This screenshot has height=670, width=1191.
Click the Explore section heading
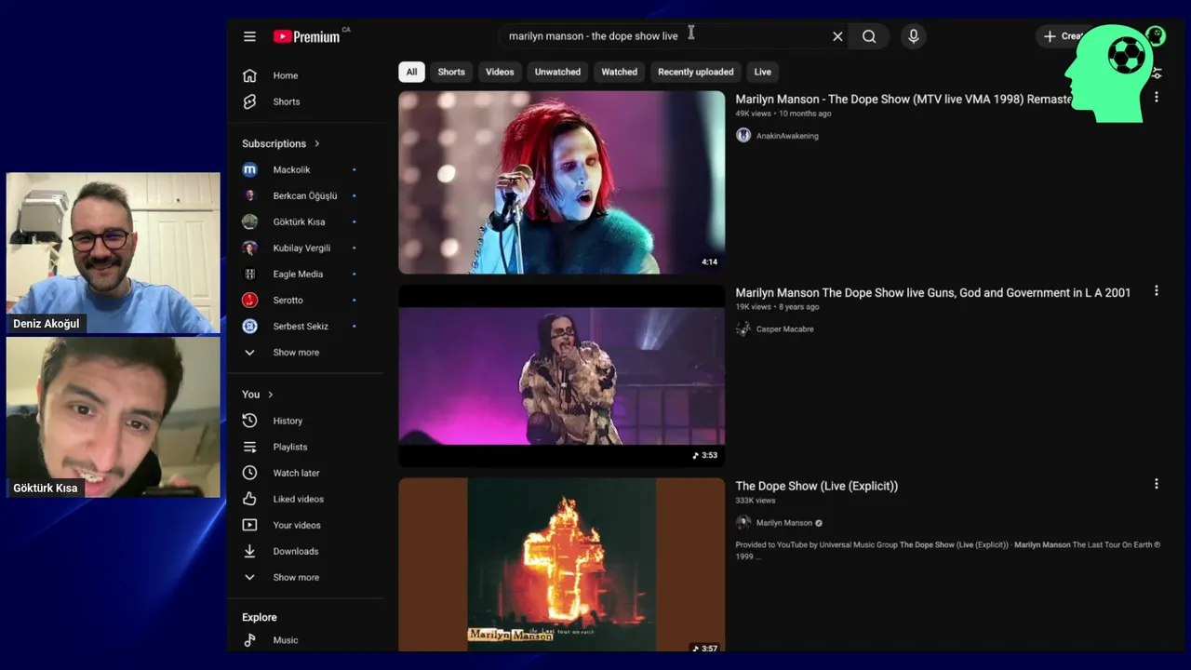pyautogui.click(x=260, y=617)
